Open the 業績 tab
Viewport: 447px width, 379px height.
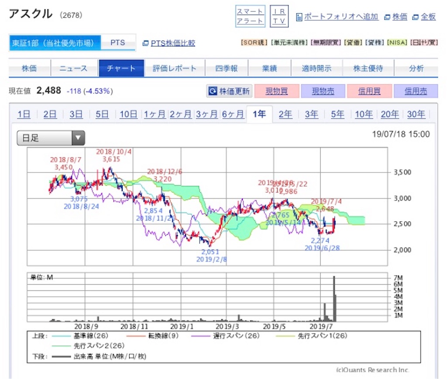269,68
